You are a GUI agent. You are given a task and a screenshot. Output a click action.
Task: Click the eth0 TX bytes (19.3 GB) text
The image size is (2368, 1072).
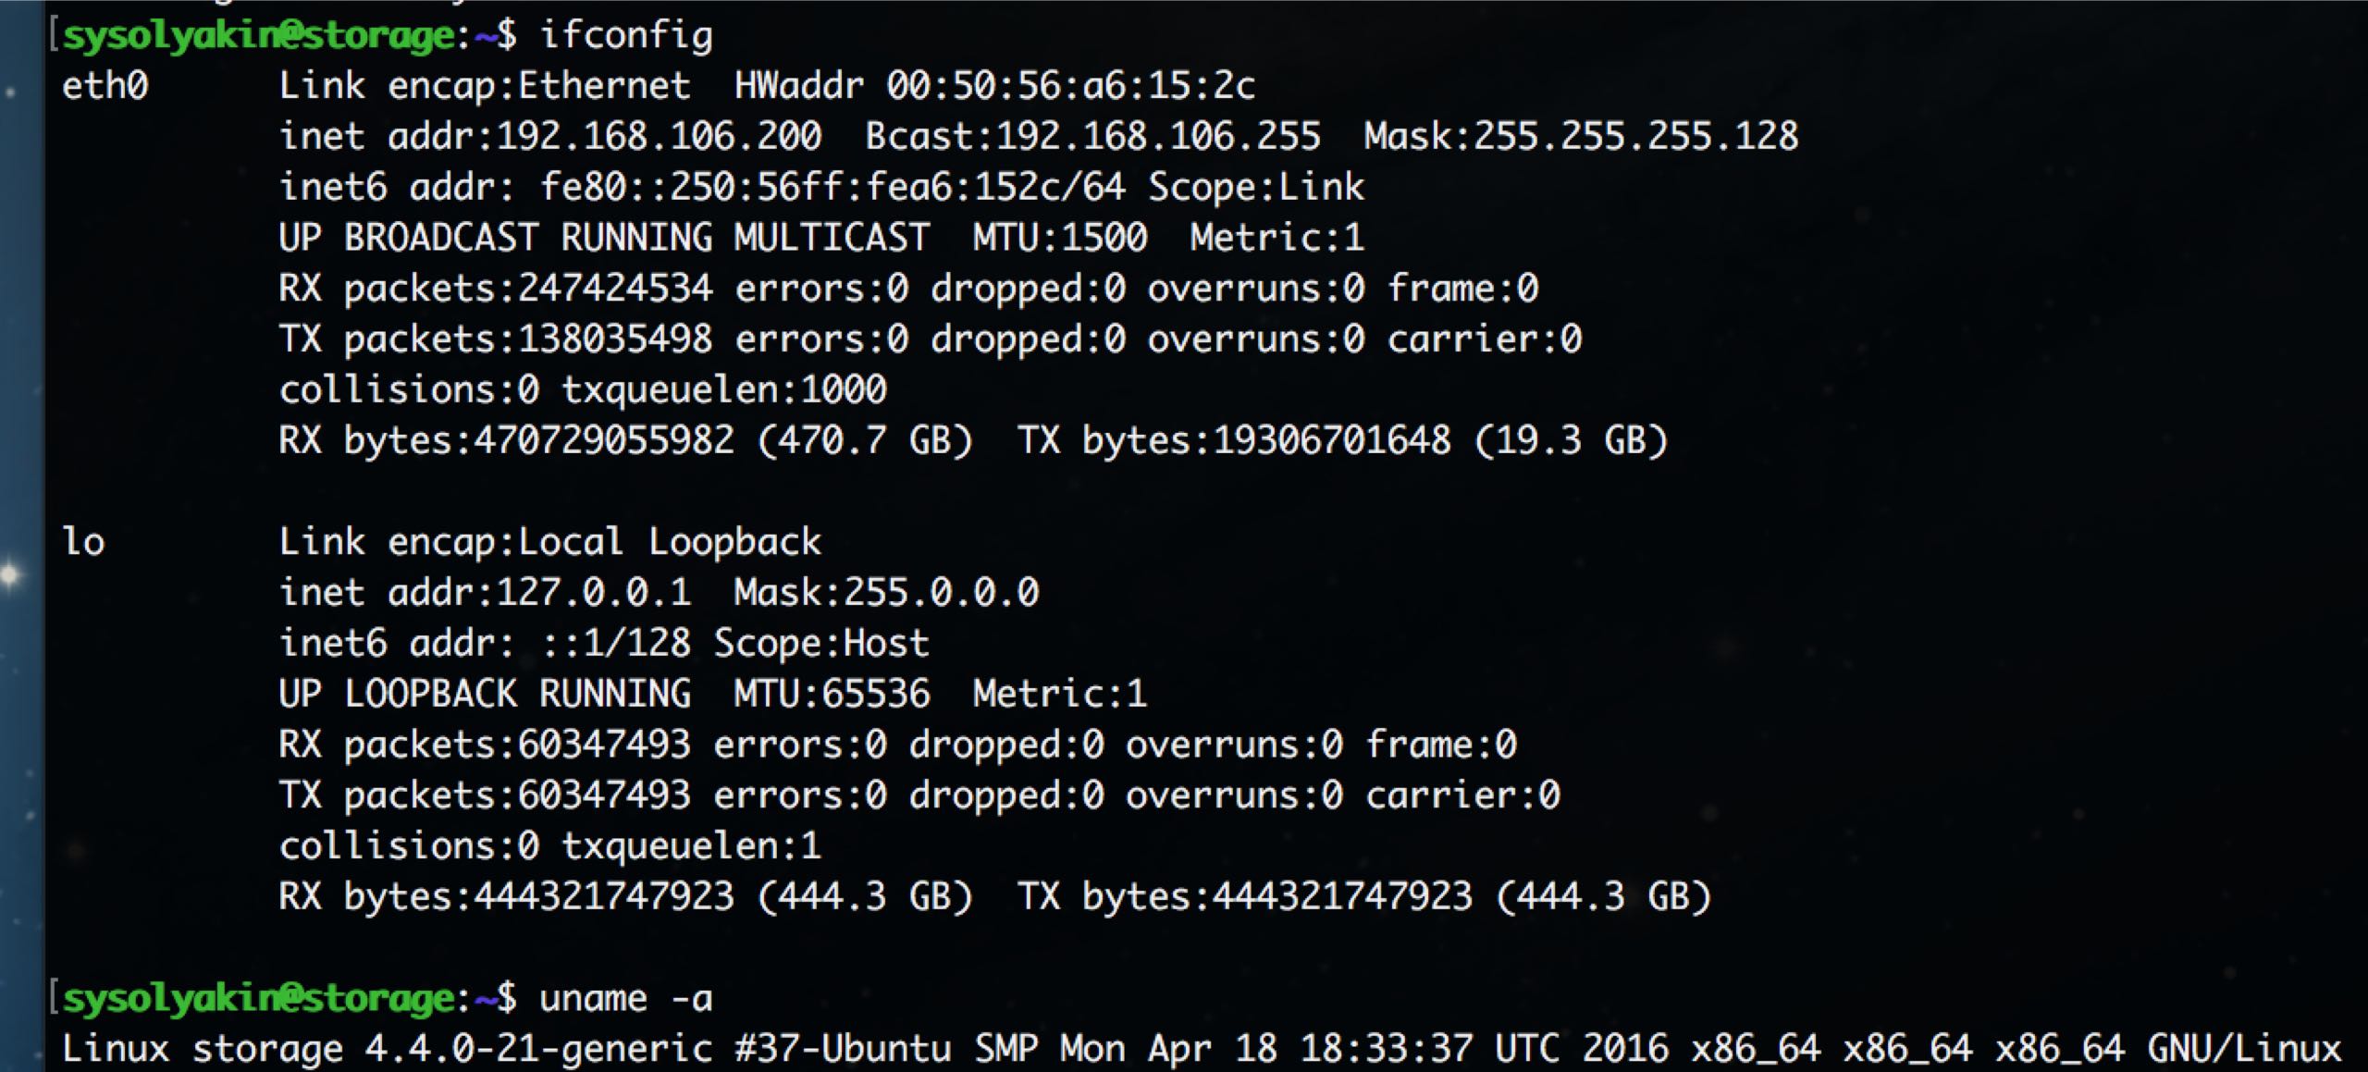(x=1571, y=441)
